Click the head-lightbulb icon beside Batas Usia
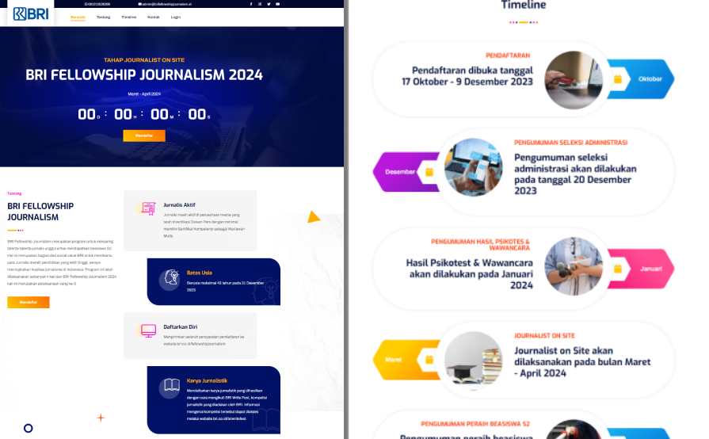 tap(170, 277)
